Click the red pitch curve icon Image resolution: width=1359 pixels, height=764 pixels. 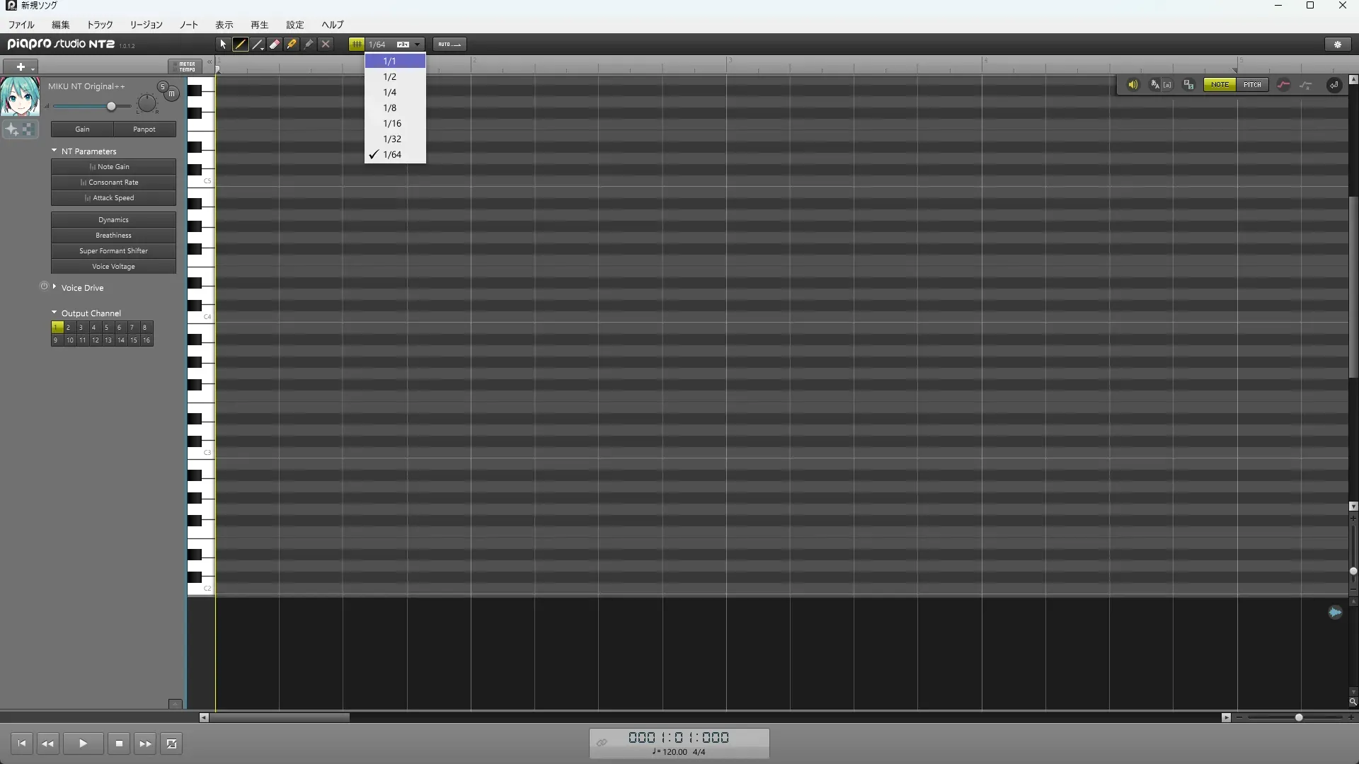pyautogui.click(x=1283, y=85)
